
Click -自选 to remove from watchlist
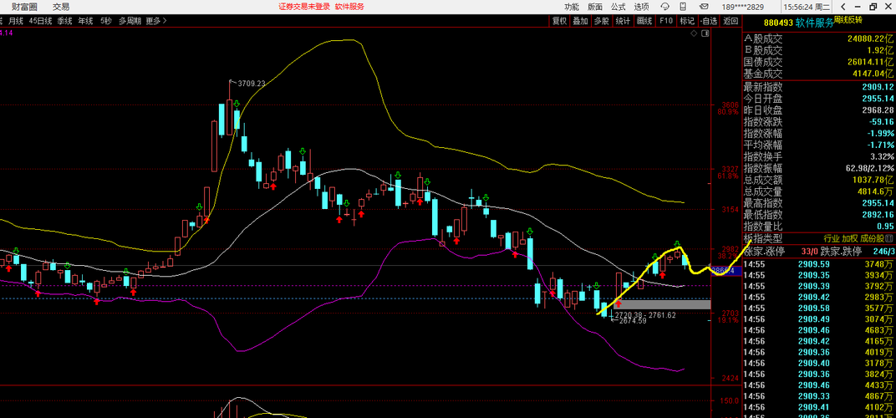709,21
